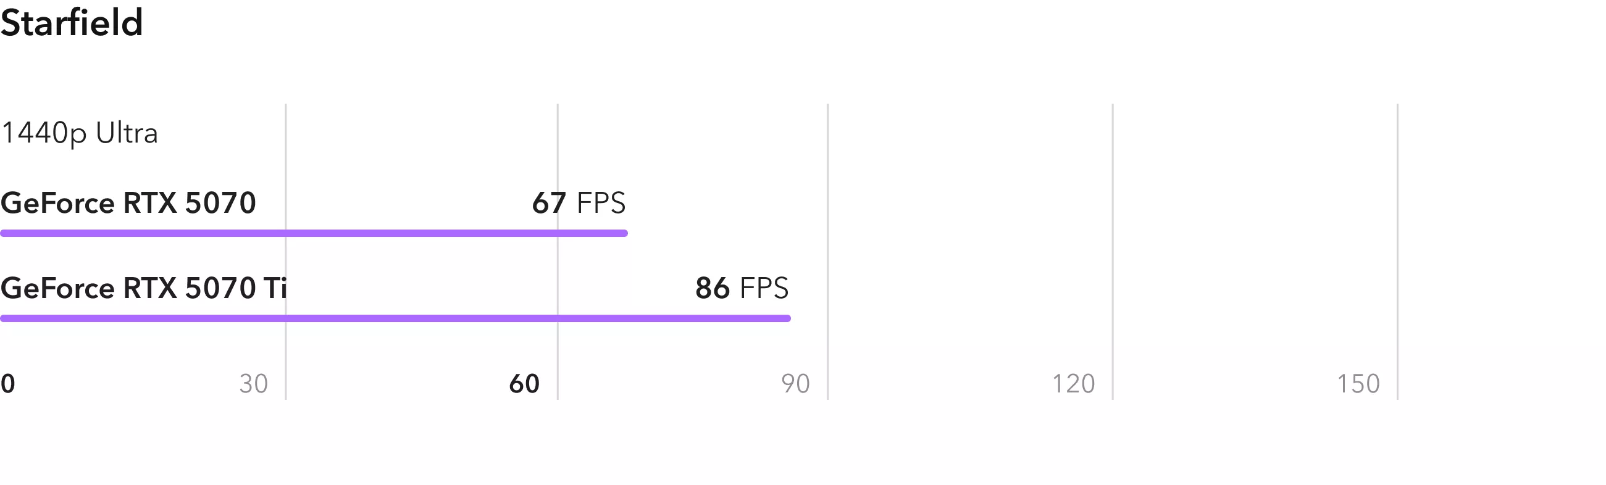Select the 1440p Ultra settings label

(x=79, y=133)
